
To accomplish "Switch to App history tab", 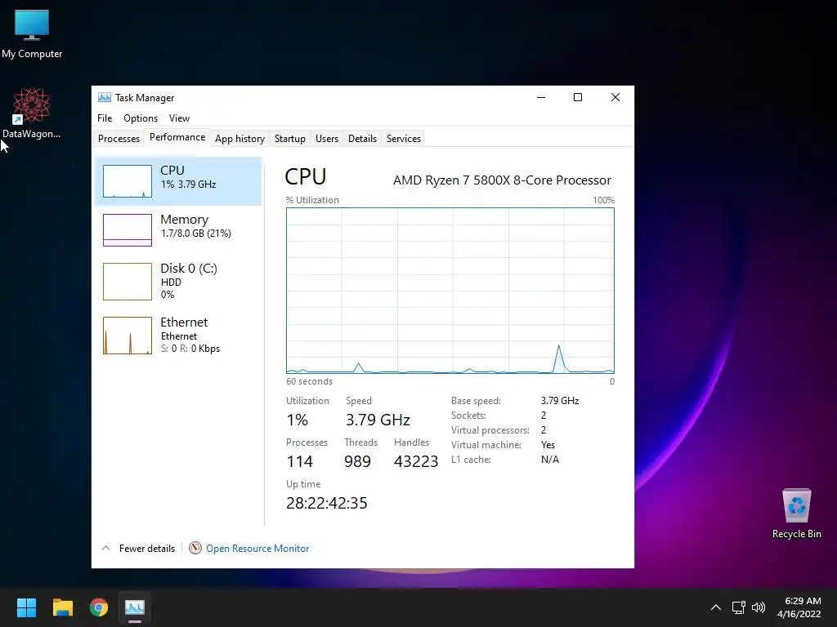I will [x=239, y=139].
